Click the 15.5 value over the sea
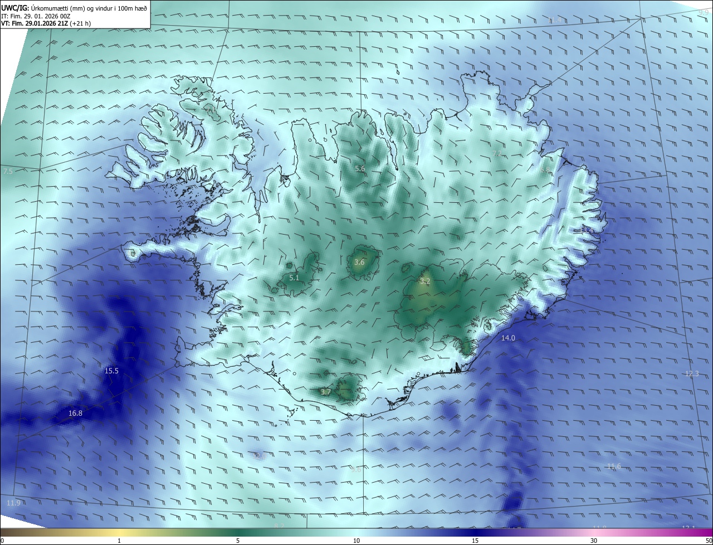 111,371
